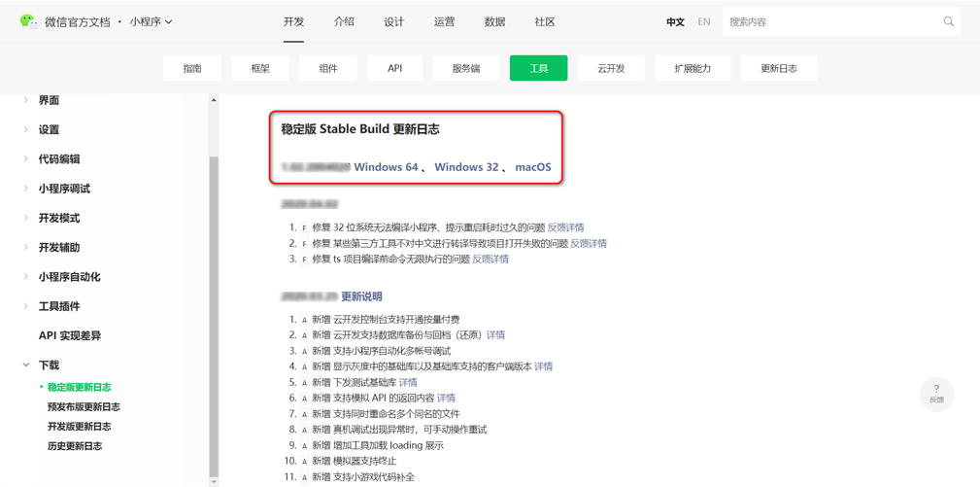980x487 pixels.
Task: Switch to the 设计 top tab
Action: [x=393, y=21]
